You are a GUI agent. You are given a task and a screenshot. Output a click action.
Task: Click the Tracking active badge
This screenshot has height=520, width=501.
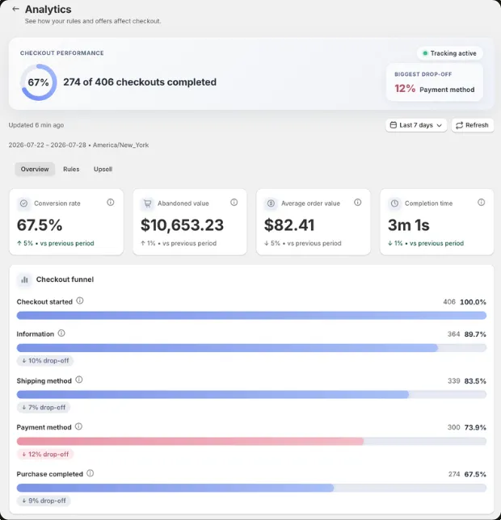click(x=449, y=53)
